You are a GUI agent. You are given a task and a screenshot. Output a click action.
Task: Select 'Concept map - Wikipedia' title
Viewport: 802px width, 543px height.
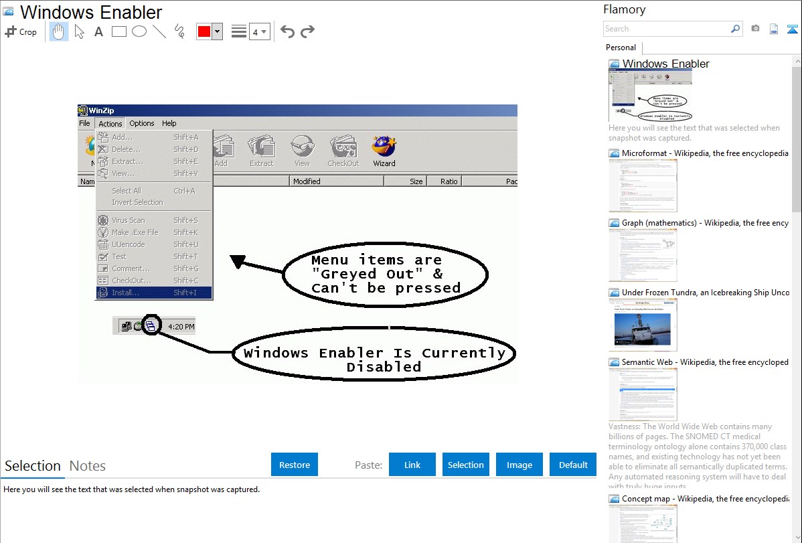point(705,499)
